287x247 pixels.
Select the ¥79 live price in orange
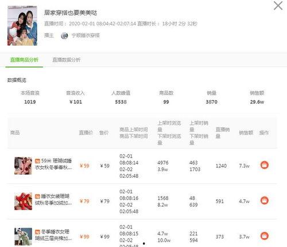click(x=84, y=201)
